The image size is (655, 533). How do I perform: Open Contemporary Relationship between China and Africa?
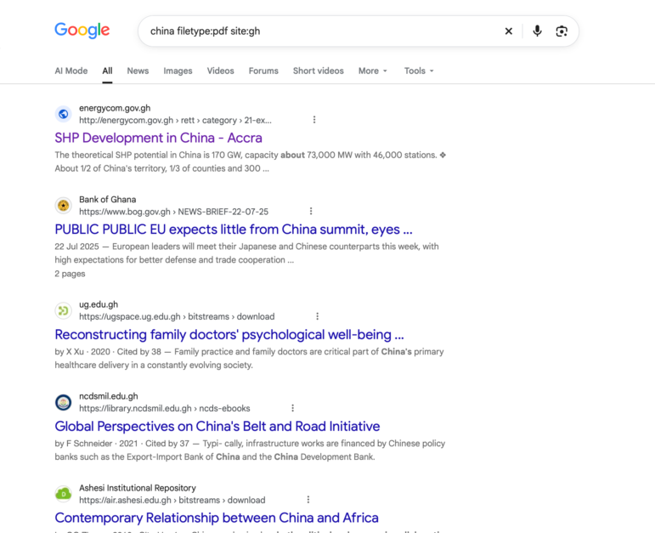click(217, 518)
